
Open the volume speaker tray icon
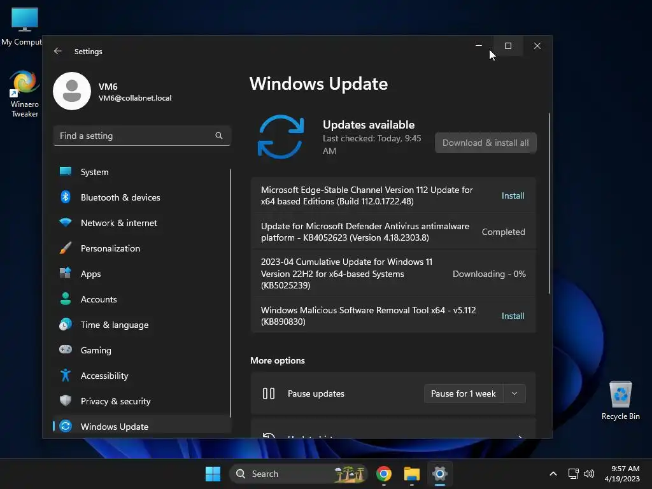click(x=589, y=474)
